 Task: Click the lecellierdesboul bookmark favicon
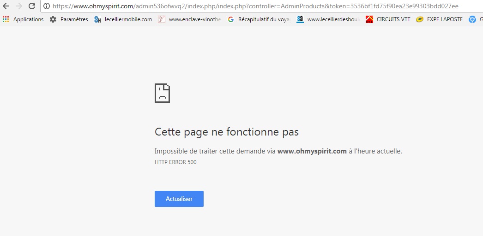point(300,19)
